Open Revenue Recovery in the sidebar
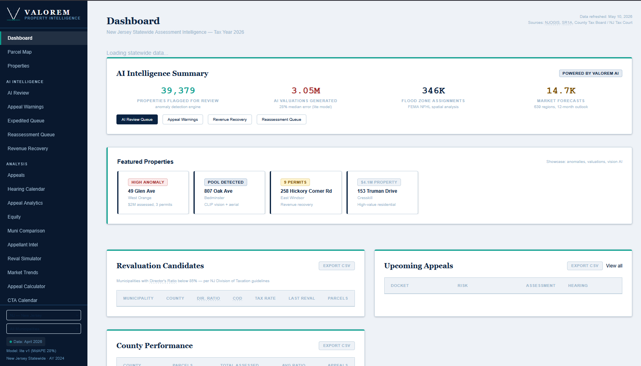 tap(44, 149)
